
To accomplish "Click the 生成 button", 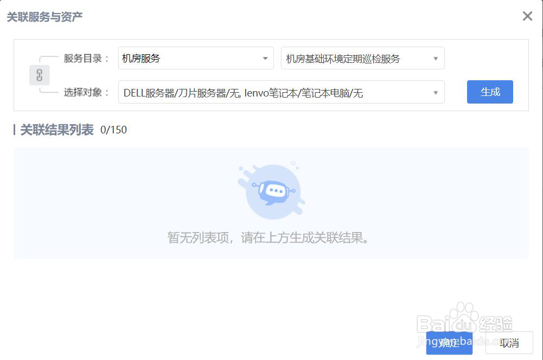I will pyautogui.click(x=489, y=92).
